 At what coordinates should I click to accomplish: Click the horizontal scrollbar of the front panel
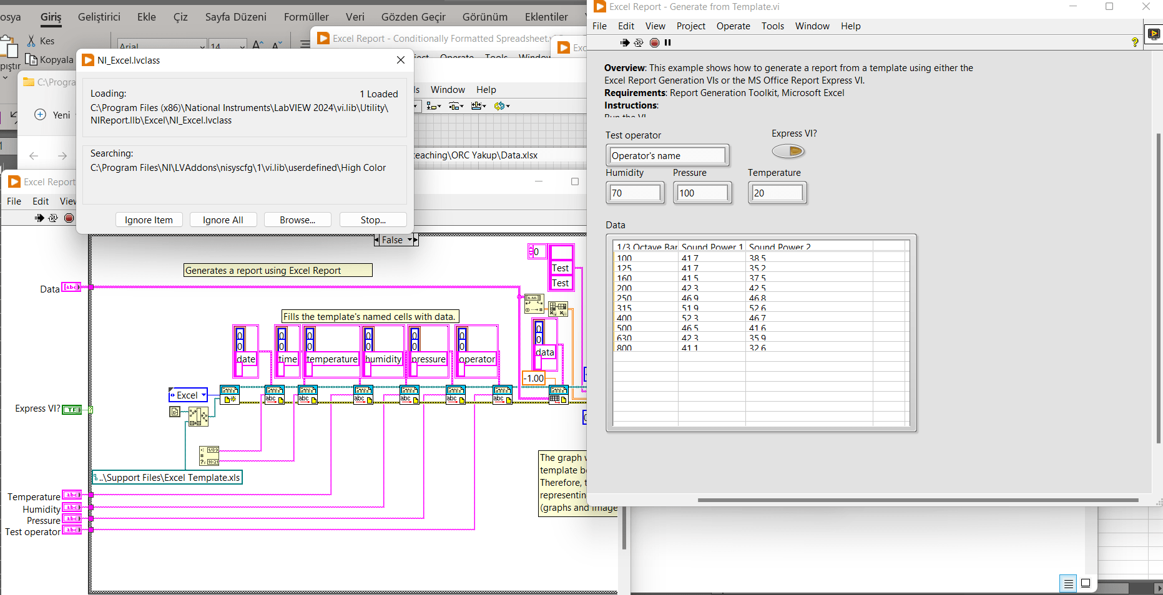(x=918, y=500)
